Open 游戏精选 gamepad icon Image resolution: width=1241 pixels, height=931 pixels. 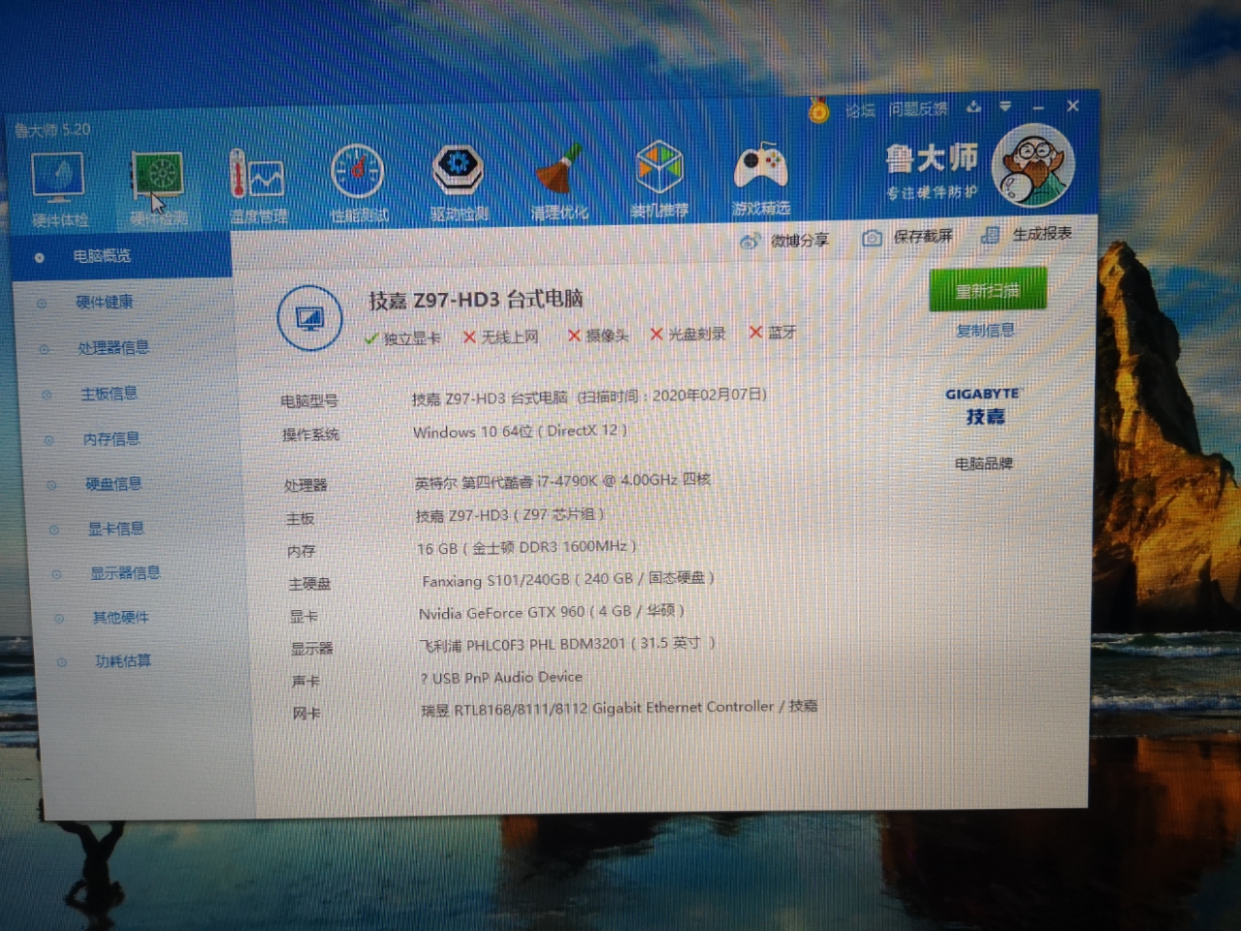(761, 178)
